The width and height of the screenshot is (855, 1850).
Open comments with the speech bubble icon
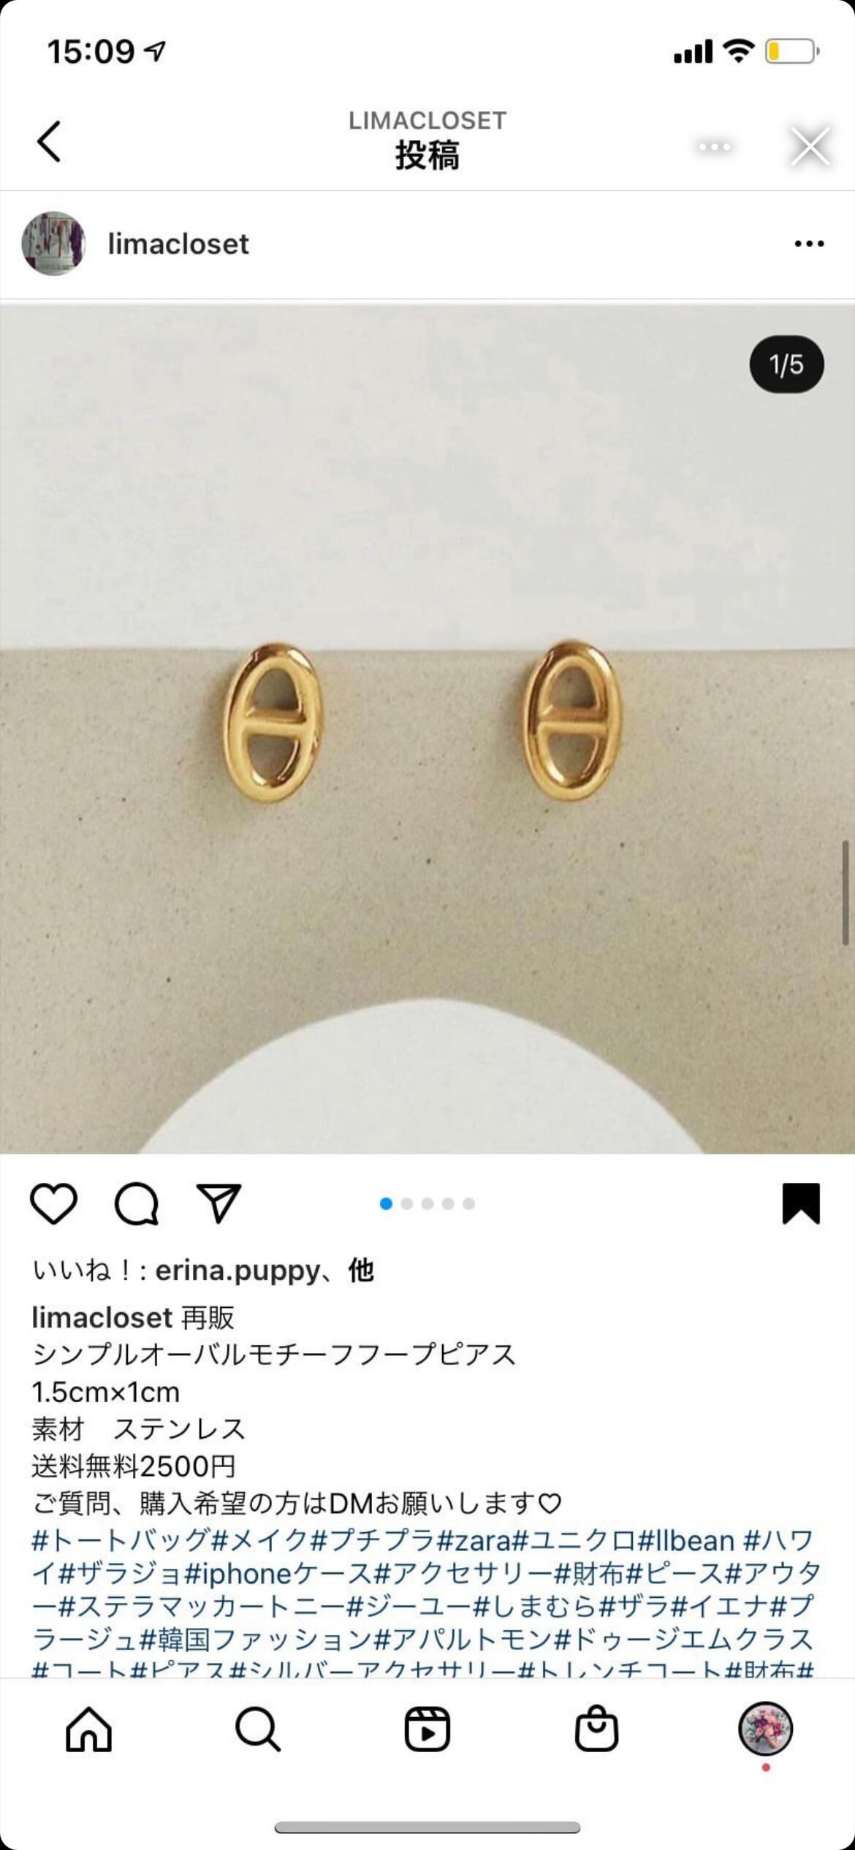click(137, 1203)
